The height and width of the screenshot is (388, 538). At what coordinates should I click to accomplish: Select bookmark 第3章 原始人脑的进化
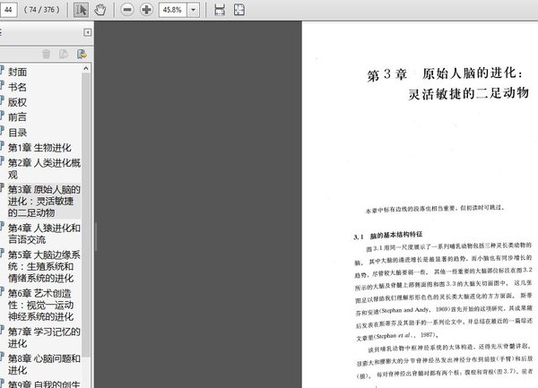[44, 202]
